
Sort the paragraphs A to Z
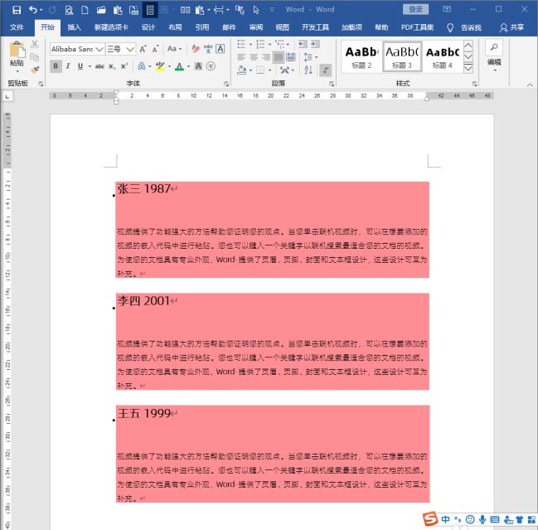point(308,70)
